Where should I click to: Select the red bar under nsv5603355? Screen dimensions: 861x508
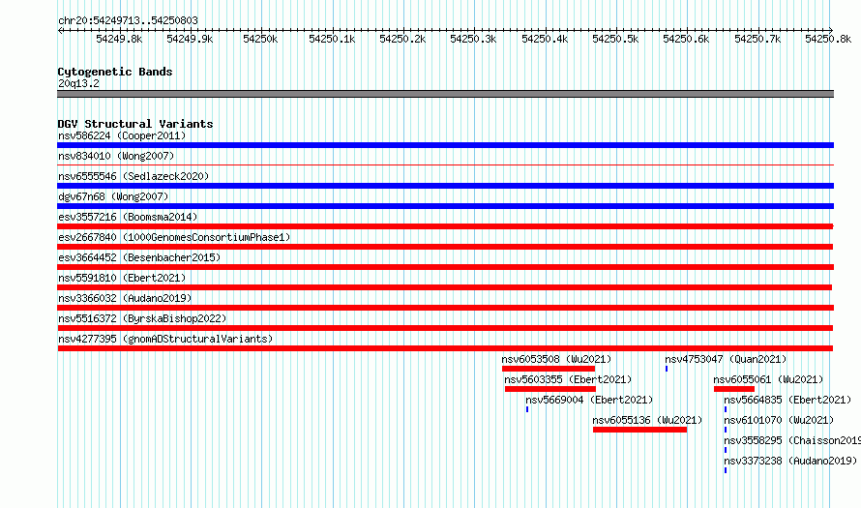click(550, 389)
